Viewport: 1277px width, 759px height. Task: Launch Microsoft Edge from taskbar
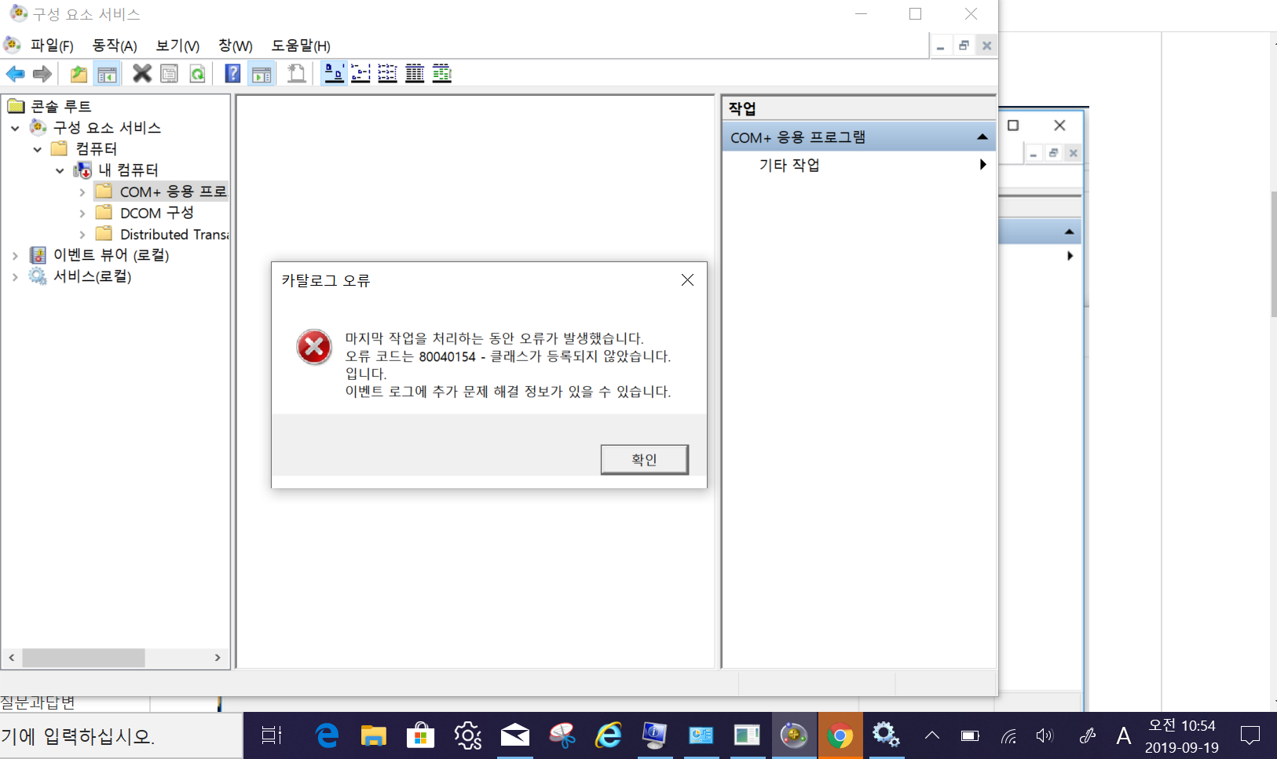[327, 735]
